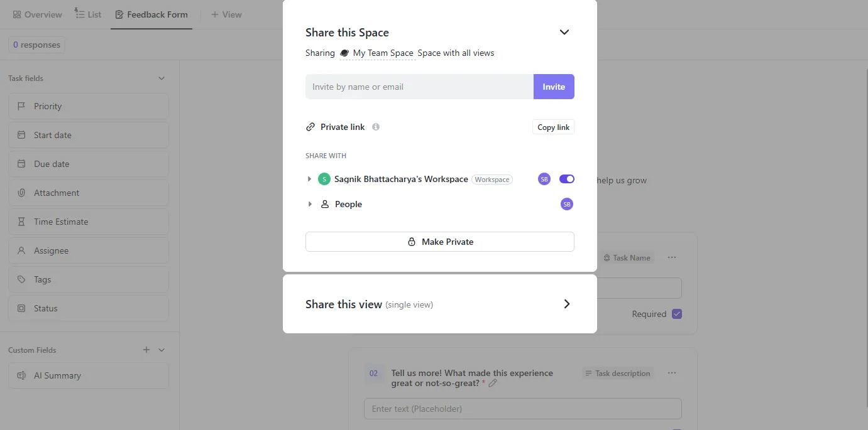Add the Due date task field
This screenshot has width=868, height=430.
pyautogui.click(x=89, y=164)
